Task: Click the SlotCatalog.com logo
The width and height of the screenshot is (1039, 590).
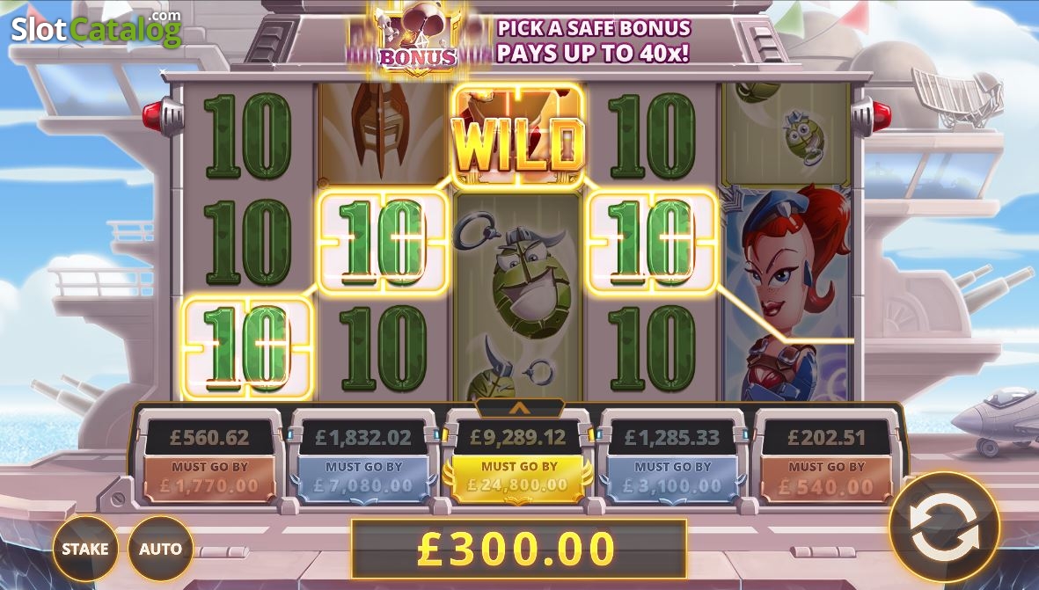Action: click(x=97, y=28)
